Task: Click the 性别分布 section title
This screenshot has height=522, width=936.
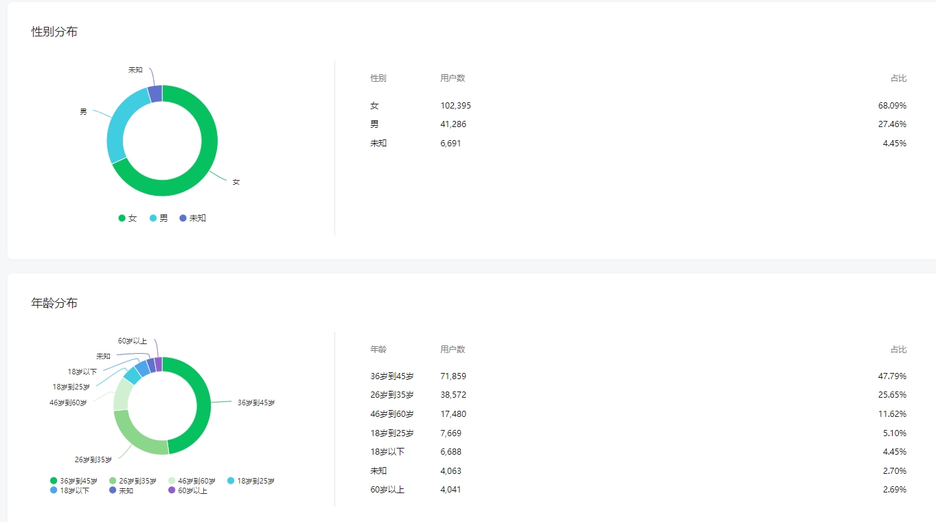Action: [x=54, y=32]
